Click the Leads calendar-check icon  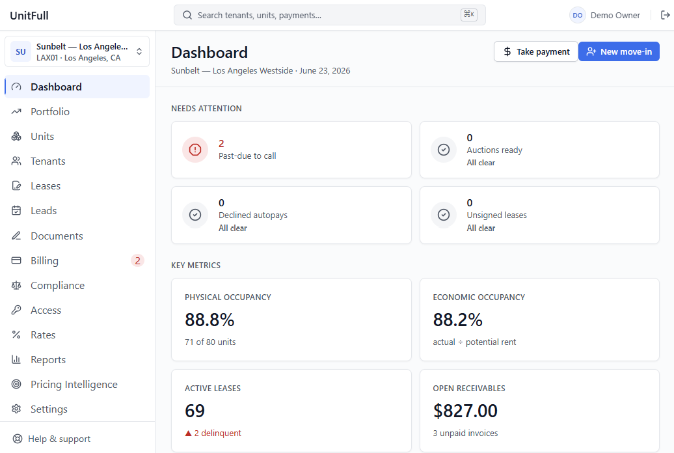pyautogui.click(x=16, y=211)
